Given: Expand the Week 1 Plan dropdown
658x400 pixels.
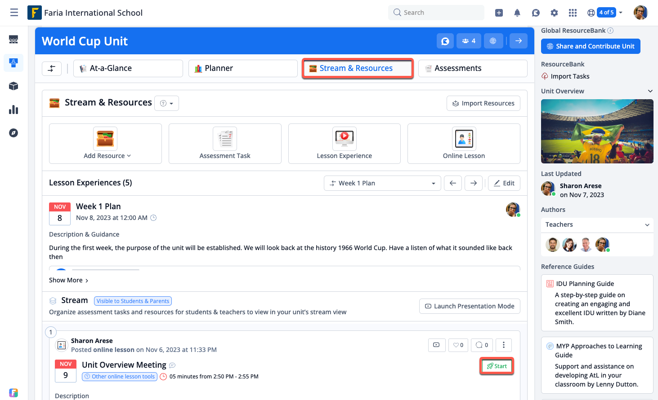Looking at the screenshot, I should [x=382, y=183].
